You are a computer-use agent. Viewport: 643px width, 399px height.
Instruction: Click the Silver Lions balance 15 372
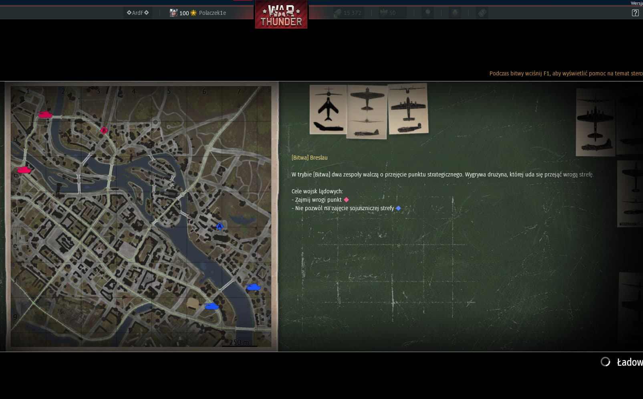(348, 13)
